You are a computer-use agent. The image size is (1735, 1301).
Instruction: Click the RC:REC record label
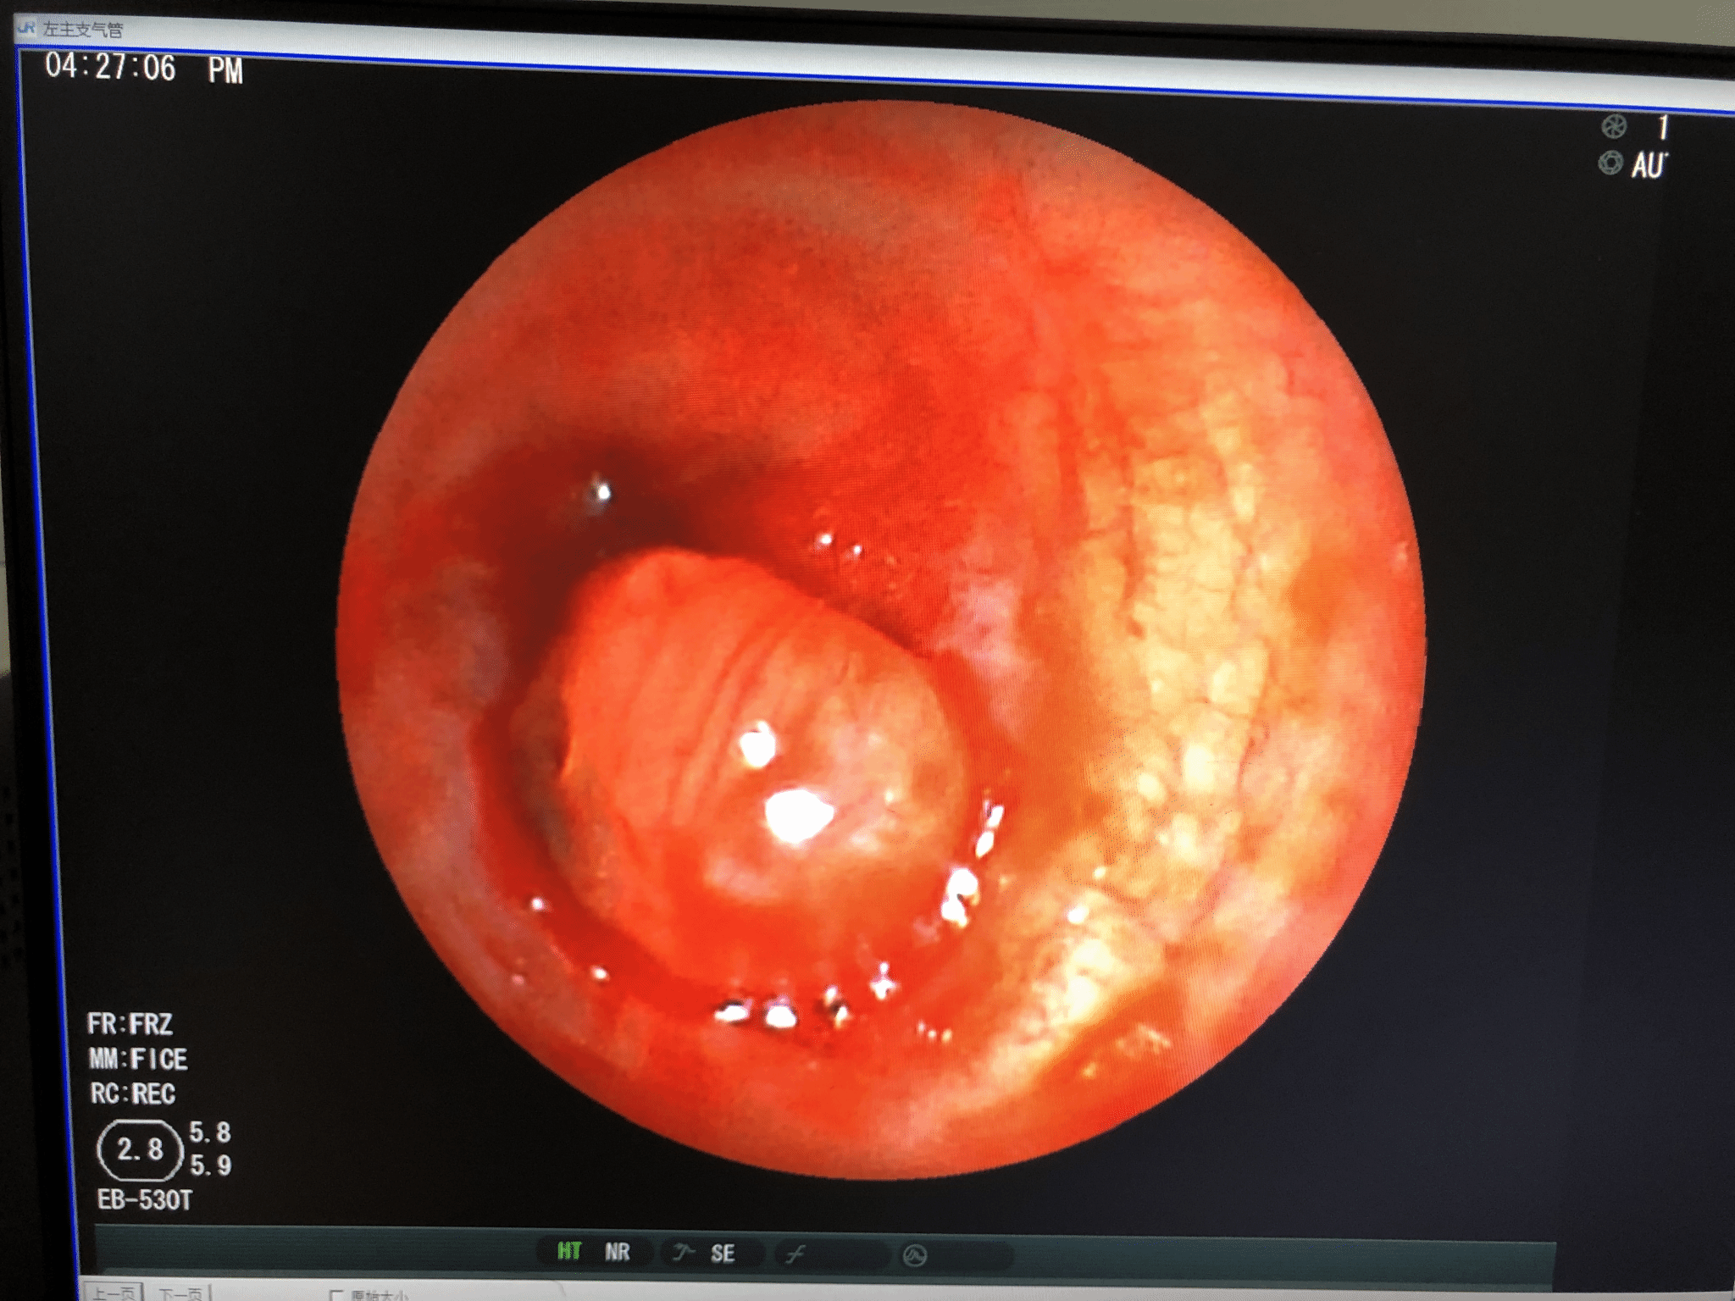[x=133, y=1093]
